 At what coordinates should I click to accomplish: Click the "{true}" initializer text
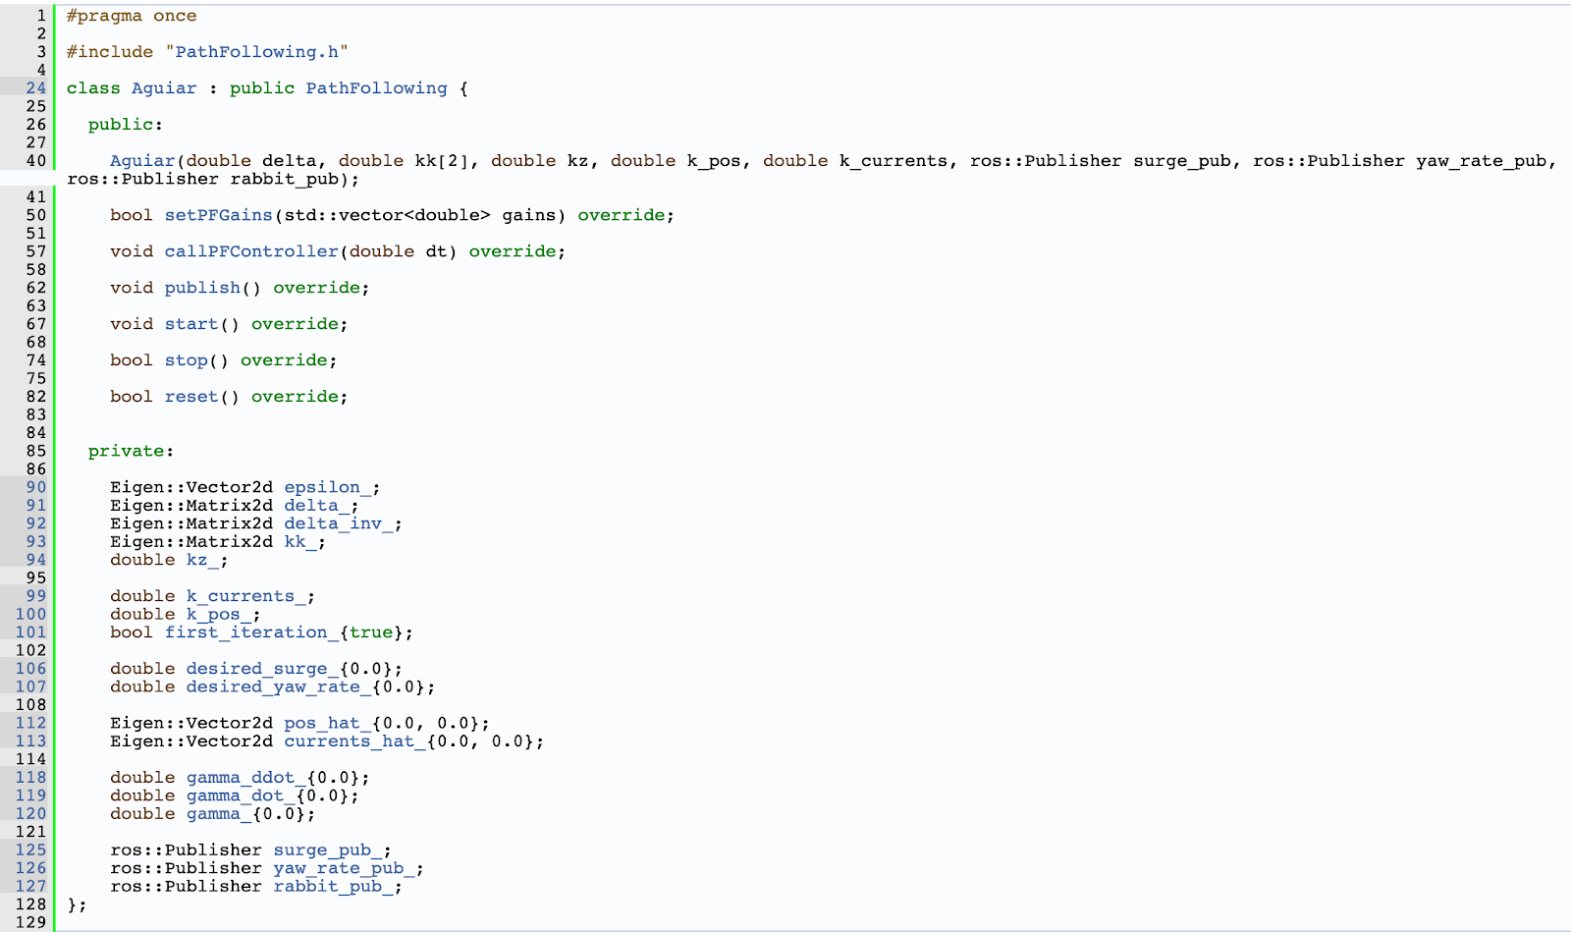coord(371,632)
